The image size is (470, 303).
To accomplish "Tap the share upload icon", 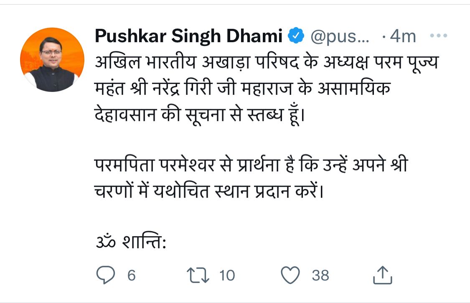I will point(382,275).
